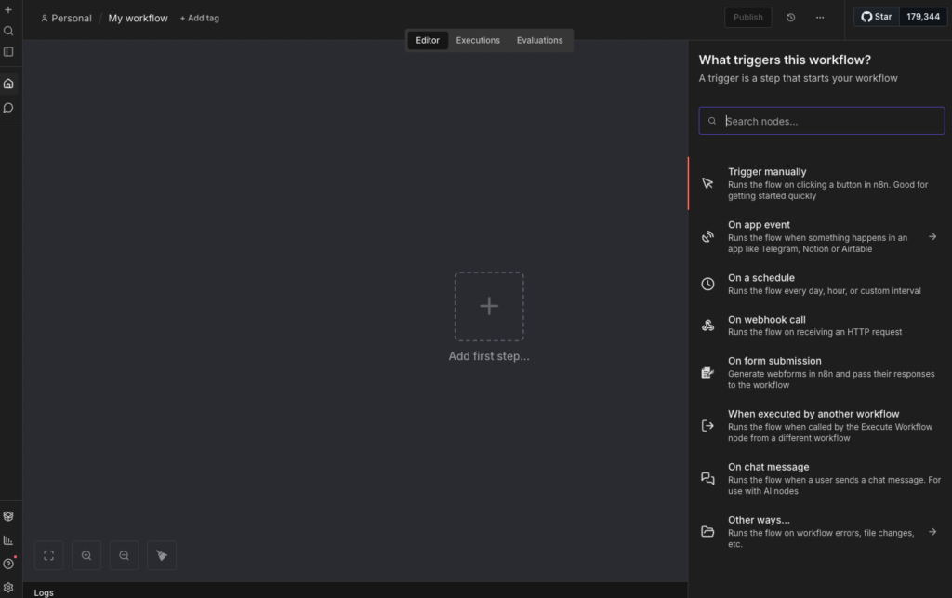Open the chat icon in the sidebar
The height and width of the screenshot is (598, 952).
(x=8, y=108)
